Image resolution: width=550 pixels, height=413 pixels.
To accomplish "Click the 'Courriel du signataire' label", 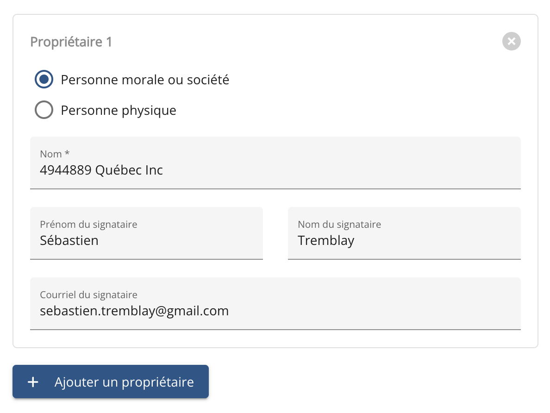I will [x=88, y=295].
